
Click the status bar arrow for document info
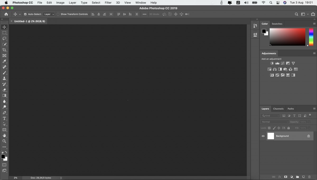(61, 178)
